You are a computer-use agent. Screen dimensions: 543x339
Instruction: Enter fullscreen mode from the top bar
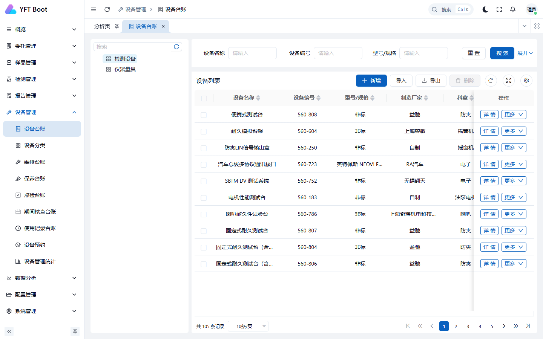click(499, 9)
